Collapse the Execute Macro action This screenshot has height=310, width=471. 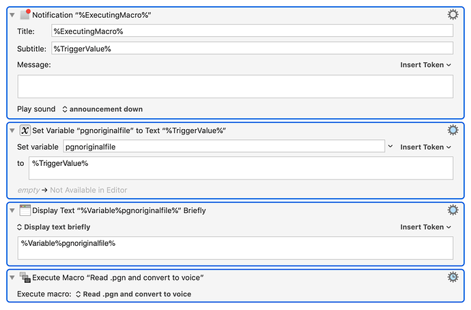[x=12, y=277]
